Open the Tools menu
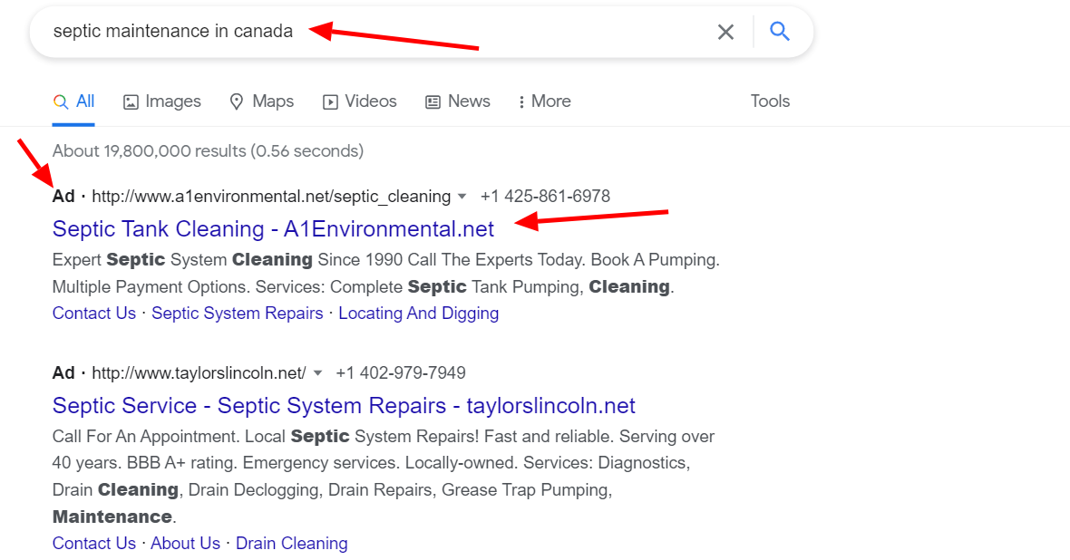Viewport: 1070px width, 560px height. pyautogui.click(x=770, y=101)
